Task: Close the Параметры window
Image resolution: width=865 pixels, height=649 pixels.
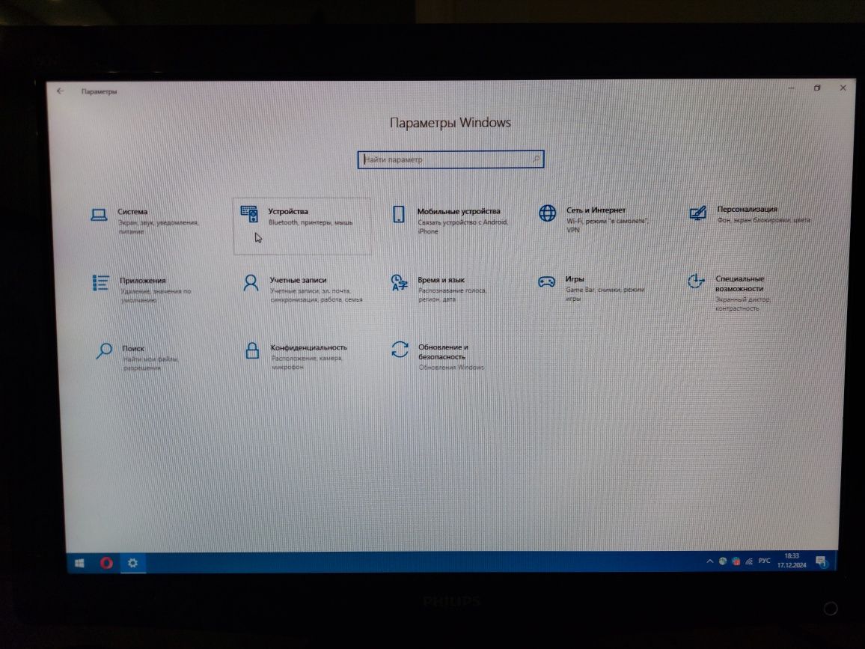Action: point(843,88)
